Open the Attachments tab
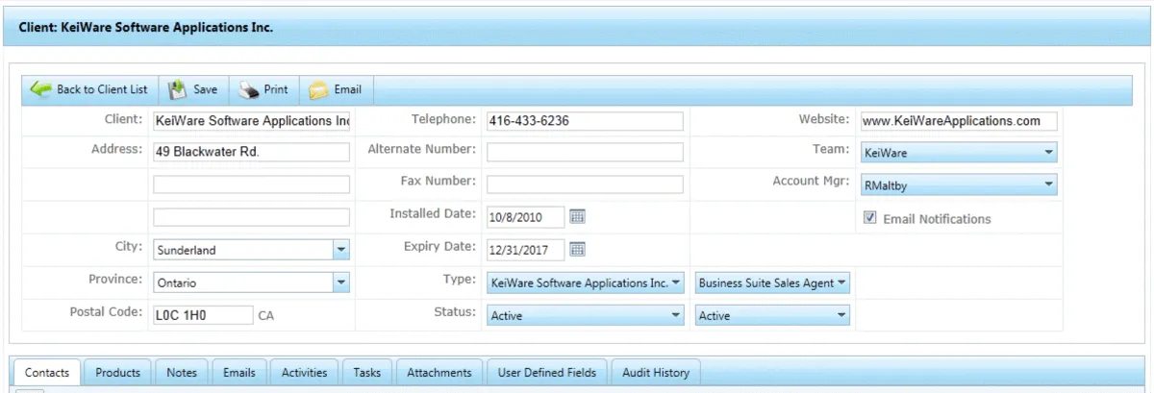This screenshot has width=1154, height=393. click(x=439, y=372)
